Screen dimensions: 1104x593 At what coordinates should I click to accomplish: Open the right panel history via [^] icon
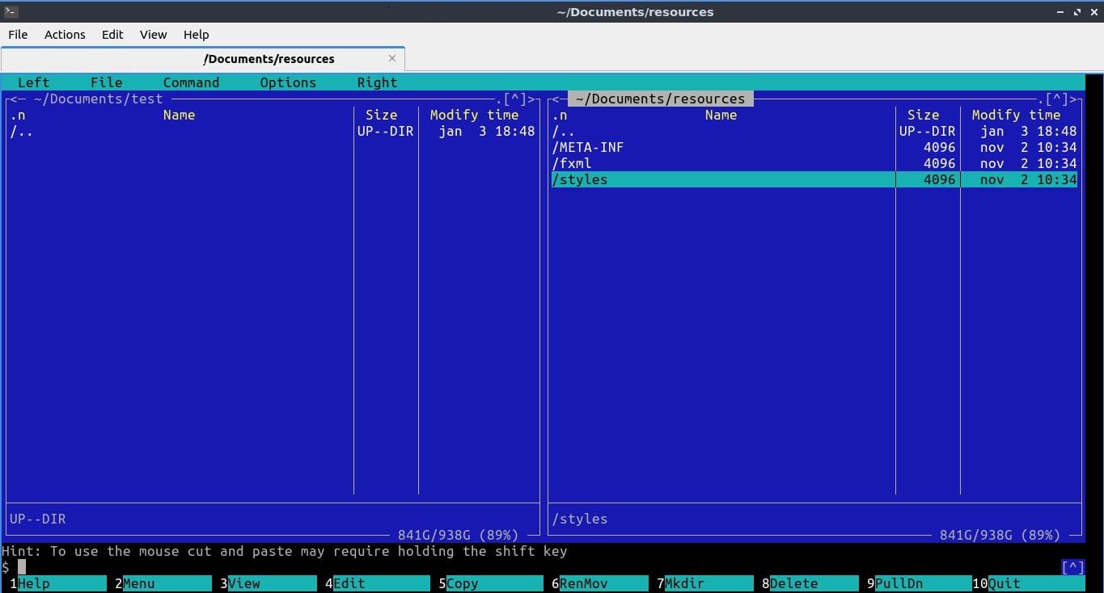click(x=1056, y=99)
